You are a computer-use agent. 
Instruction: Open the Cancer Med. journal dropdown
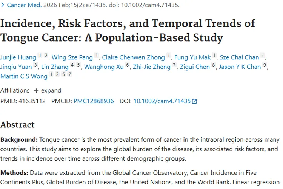(x=21, y=5)
